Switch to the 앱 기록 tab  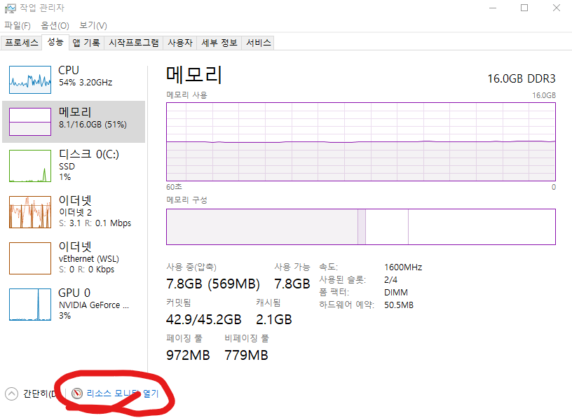pos(86,43)
